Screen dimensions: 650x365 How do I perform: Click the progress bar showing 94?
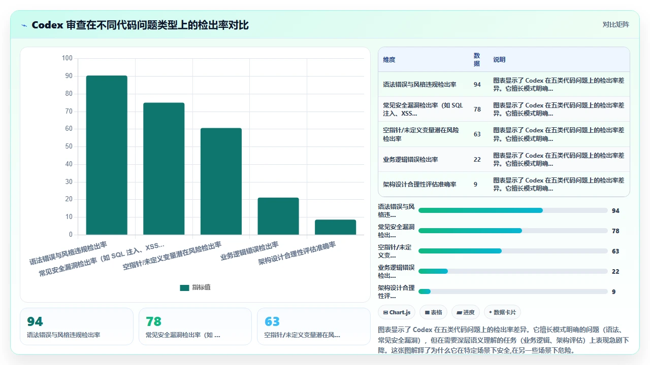[513, 210]
